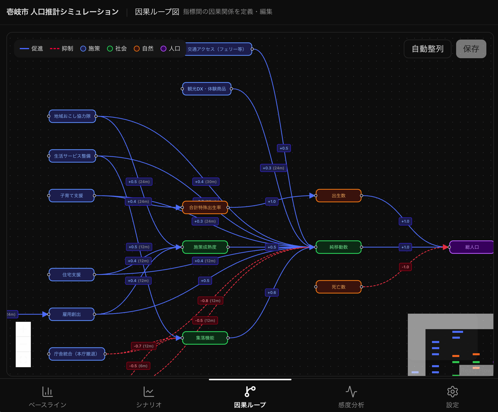The height and width of the screenshot is (412, 498).
Task: Click the -0.7 (12m) edge label
Action: point(144,346)
